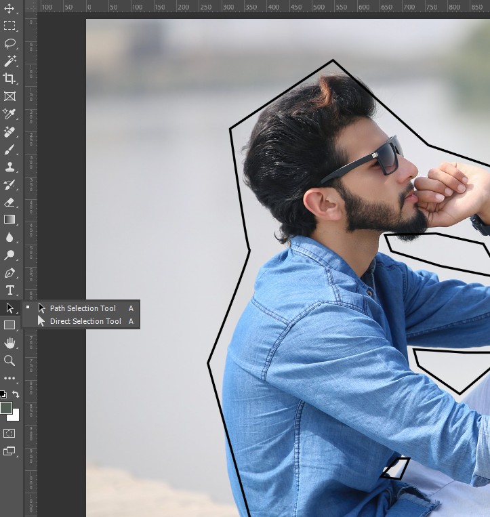Screen dimensions: 490x517
Task: Select the Blur tool
Action: (9, 237)
